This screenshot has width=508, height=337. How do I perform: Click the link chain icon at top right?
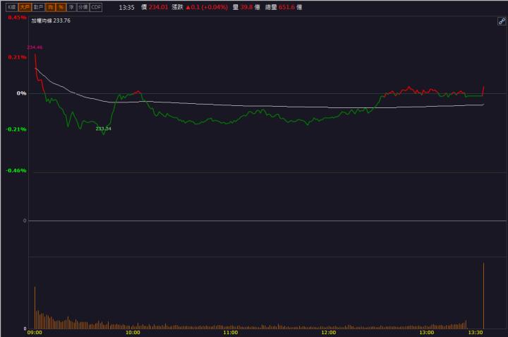(x=501, y=22)
